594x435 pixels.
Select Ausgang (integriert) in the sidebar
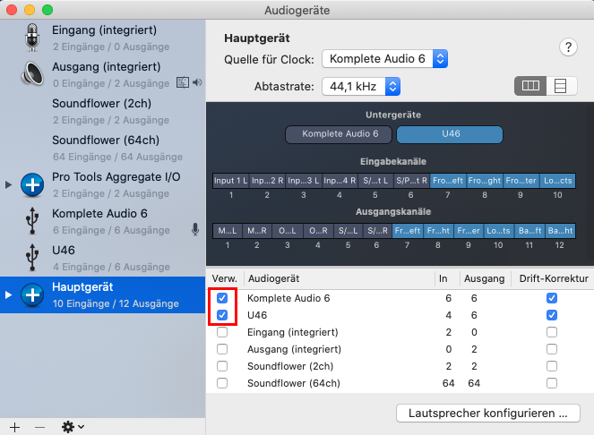click(x=103, y=74)
